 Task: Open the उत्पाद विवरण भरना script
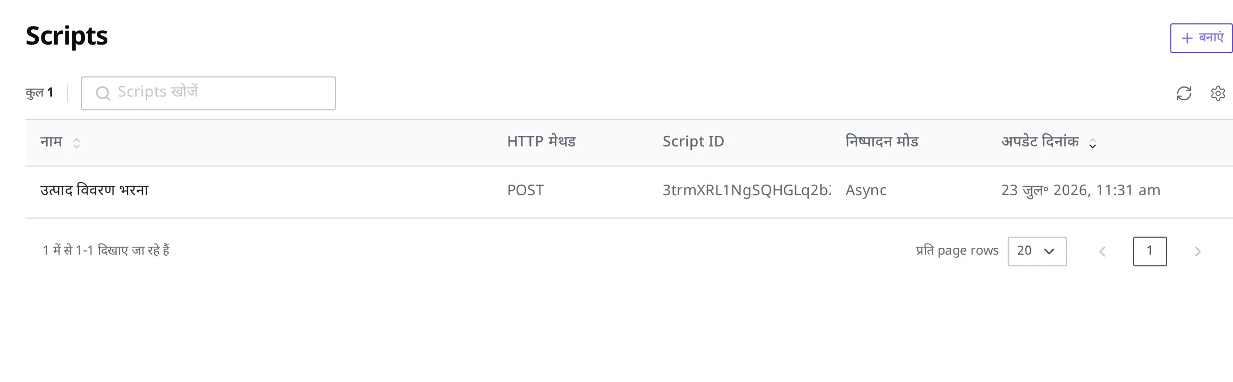95,190
